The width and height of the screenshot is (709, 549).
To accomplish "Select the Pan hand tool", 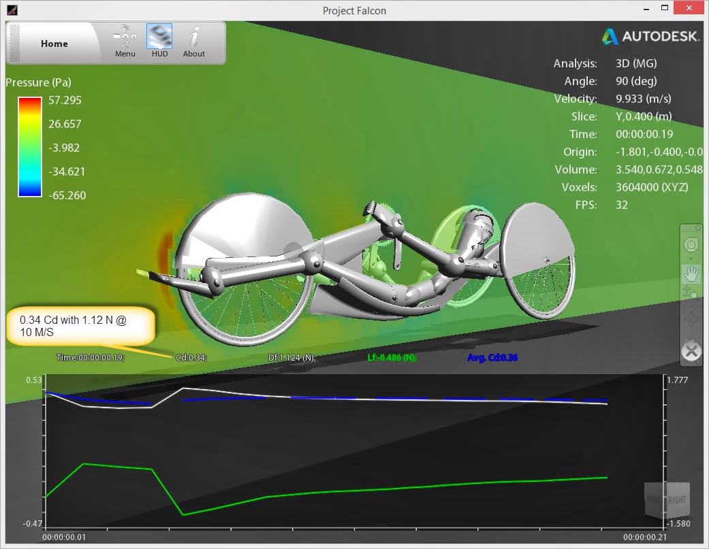I will (x=691, y=273).
